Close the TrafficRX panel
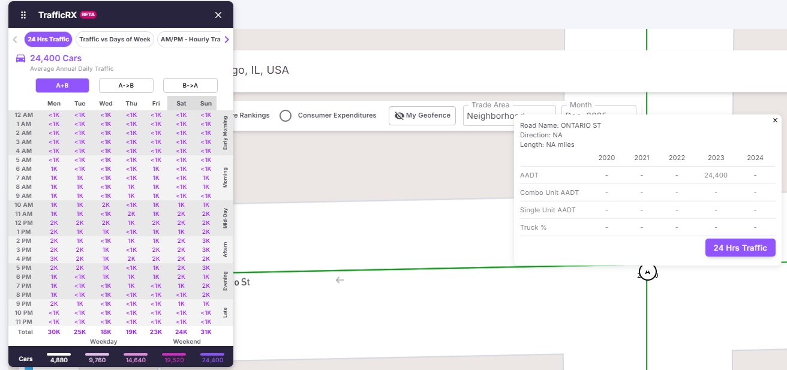This screenshot has height=370, width=787. pos(218,15)
